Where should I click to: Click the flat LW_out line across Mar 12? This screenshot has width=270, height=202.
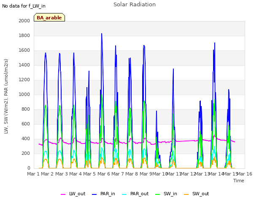point(186,141)
